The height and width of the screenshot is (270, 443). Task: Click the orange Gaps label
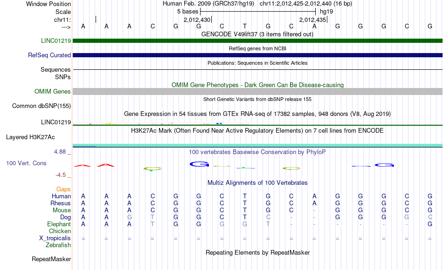[x=63, y=189]
